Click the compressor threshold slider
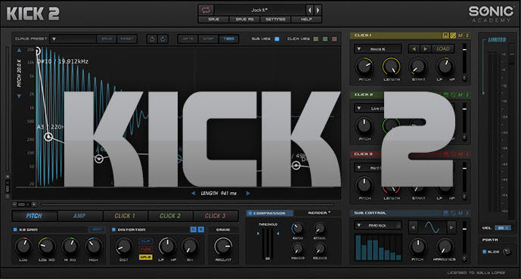 pos(268,244)
